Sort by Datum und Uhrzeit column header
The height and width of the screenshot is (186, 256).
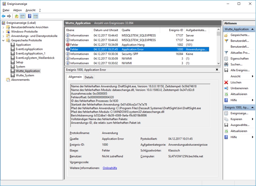point(106,30)
